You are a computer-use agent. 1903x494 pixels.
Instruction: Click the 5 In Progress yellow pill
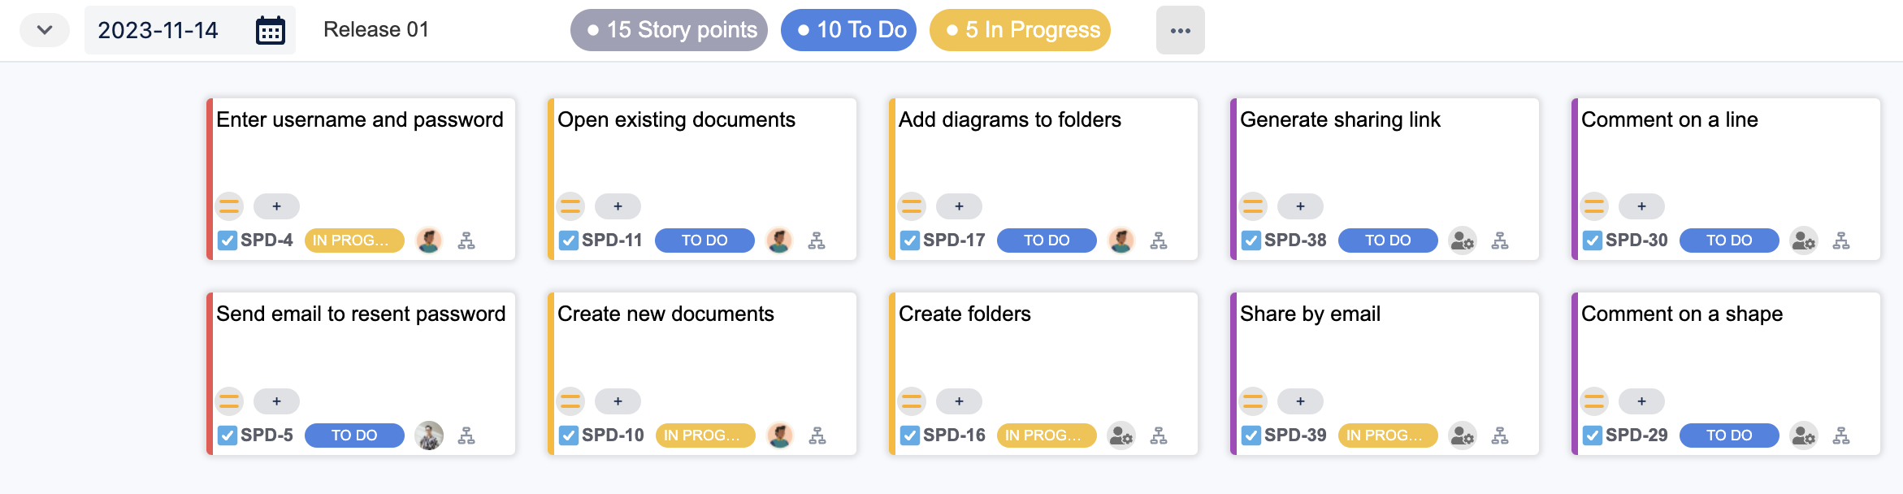tap(1020, 30)
